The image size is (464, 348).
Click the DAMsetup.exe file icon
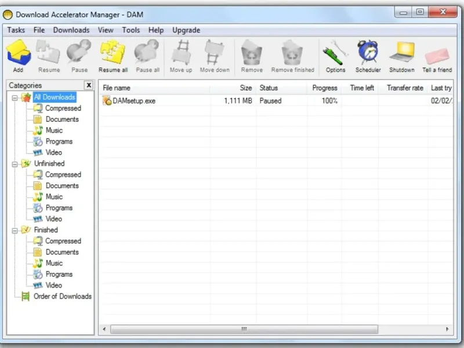point(107,100)
